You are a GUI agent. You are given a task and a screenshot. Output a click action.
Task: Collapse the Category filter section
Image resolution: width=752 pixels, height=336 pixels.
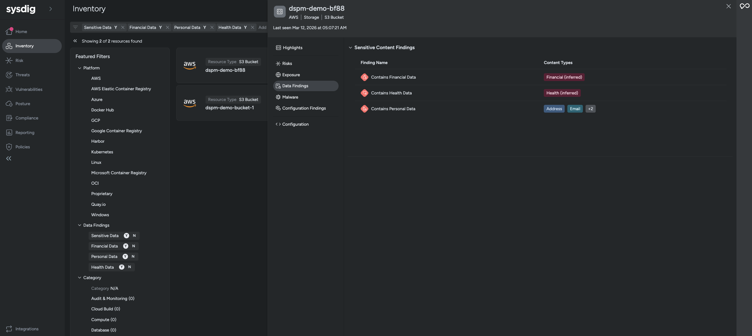click(79, 277)
